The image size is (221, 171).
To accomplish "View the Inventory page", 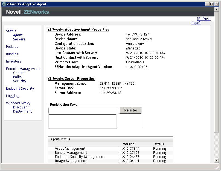I will click(x=13, y=61).
